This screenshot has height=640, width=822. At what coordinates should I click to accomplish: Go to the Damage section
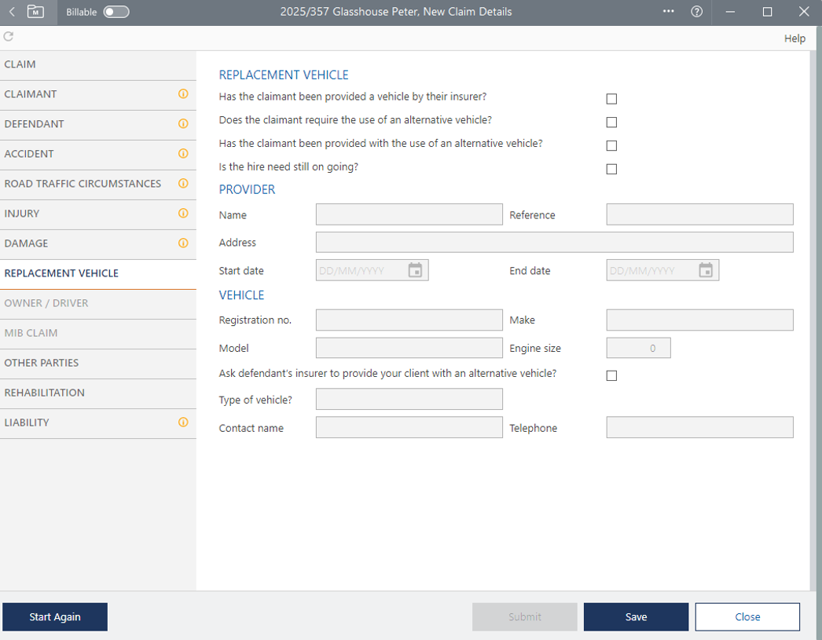tap(27, 243)
